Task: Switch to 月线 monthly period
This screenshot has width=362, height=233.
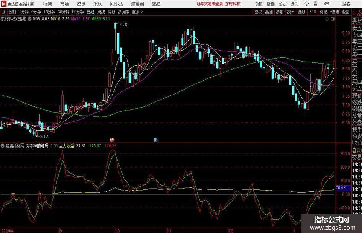Action: tap(112, 12)
